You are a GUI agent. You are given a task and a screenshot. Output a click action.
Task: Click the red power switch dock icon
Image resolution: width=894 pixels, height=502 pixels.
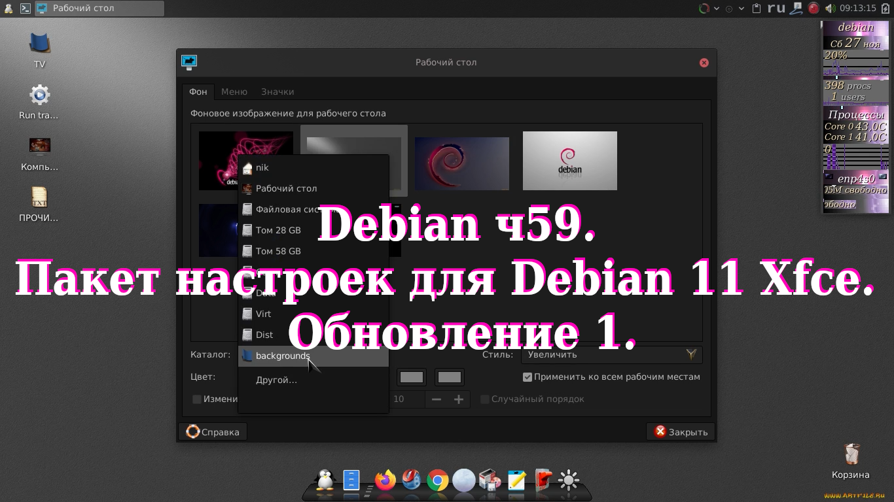coord(543,480)
